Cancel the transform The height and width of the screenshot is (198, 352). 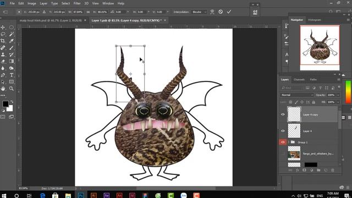[x=221, y=12]
